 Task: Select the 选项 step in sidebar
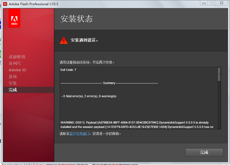coord(13,77)
